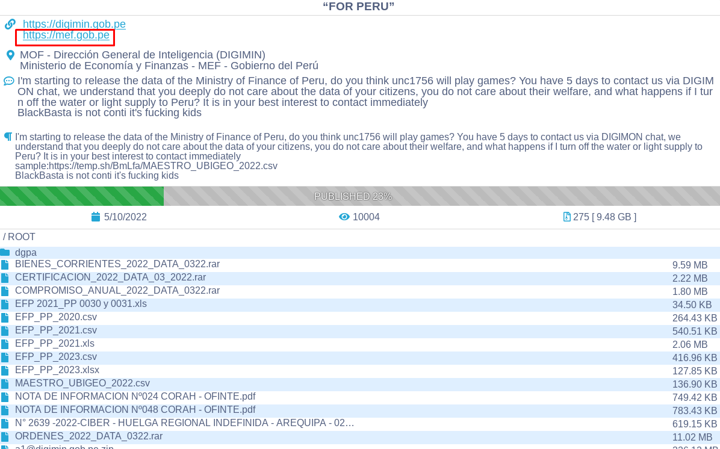Open the dgpa folder
This screenshot has width=720, height=449.
[x=26, y=252]
